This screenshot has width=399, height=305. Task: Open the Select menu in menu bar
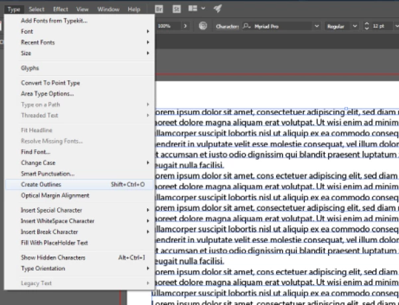click(x=37, y=9)
